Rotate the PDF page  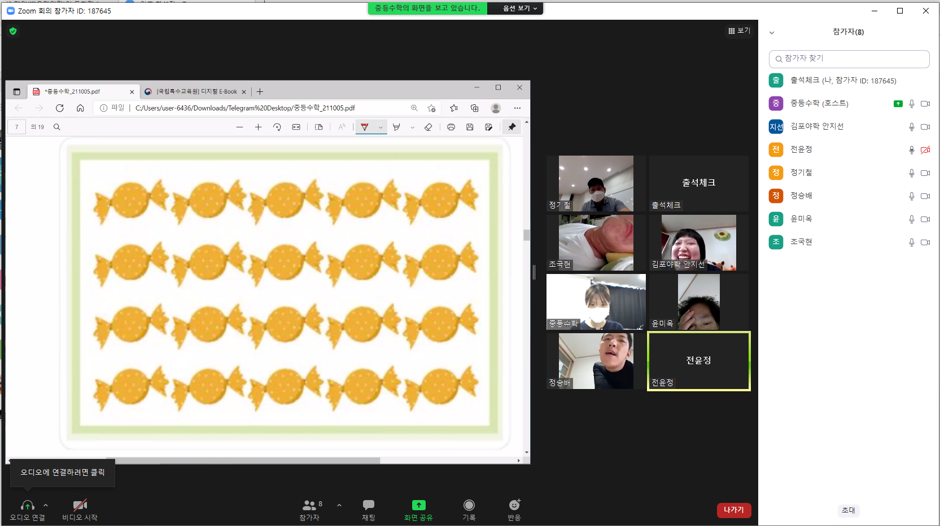tap(277, 127)
